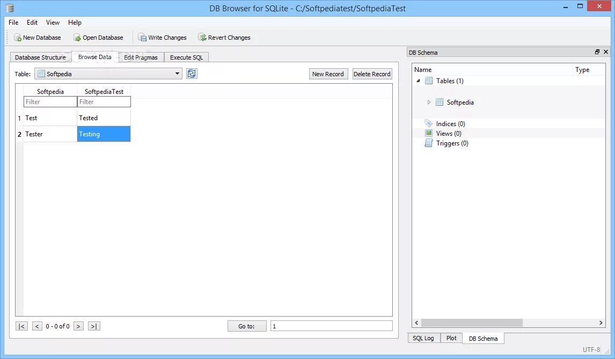Viewport: 615px width, 359px height.
Task: Jump to last record with >| button
Action: (x=94, y=326)
